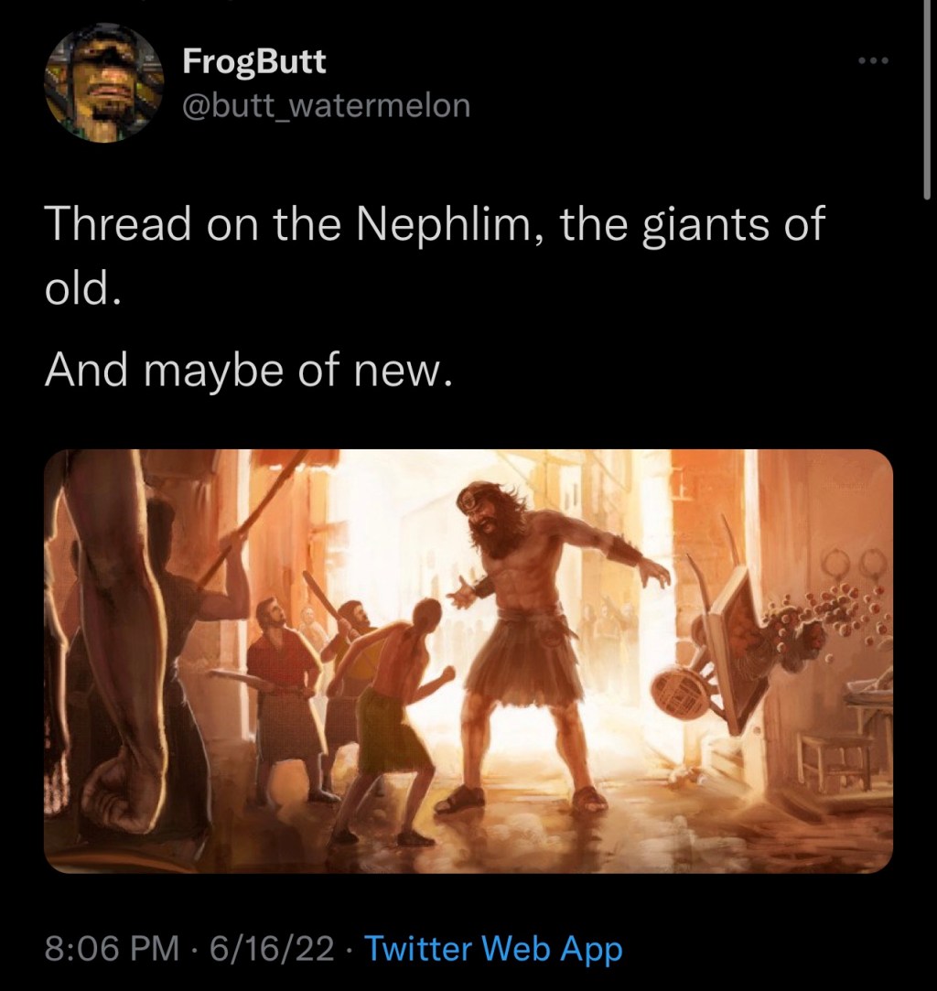Click the Twitter Web App source link
This screenshot has width=937, height=991.
494,949
